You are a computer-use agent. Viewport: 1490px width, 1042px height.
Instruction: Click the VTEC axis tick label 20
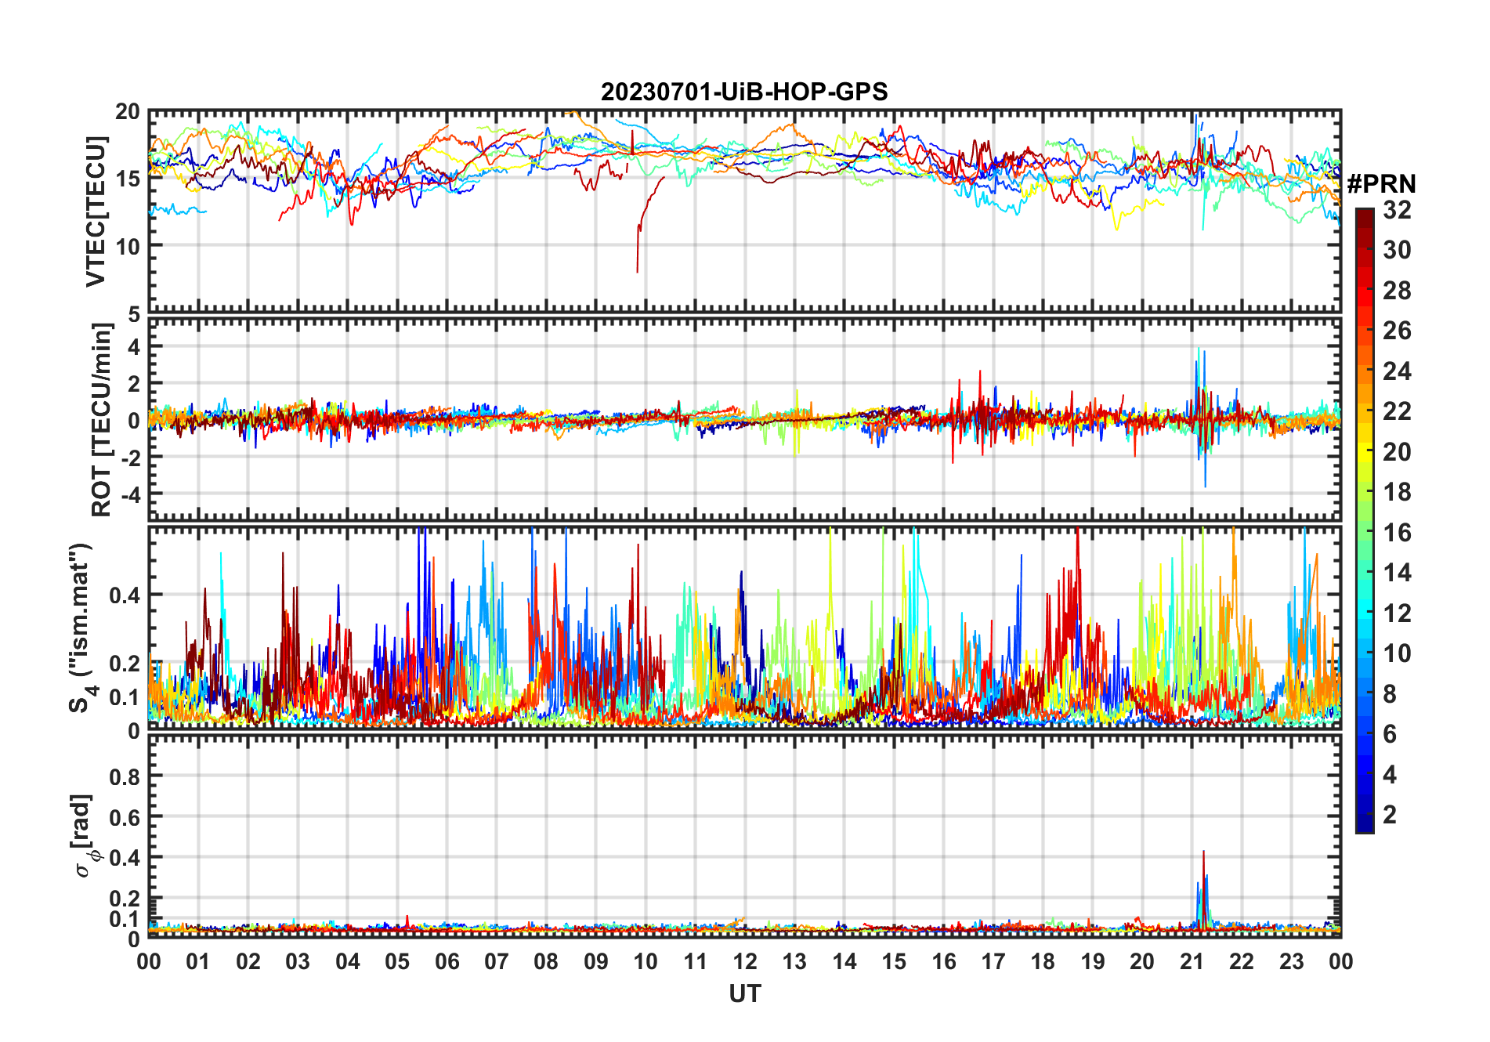pos(128,112)
